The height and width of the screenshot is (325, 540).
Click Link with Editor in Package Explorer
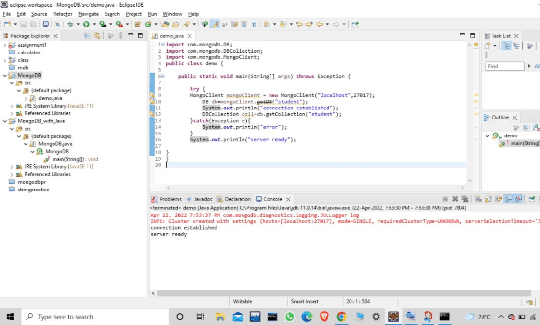[x=97, y=36]
